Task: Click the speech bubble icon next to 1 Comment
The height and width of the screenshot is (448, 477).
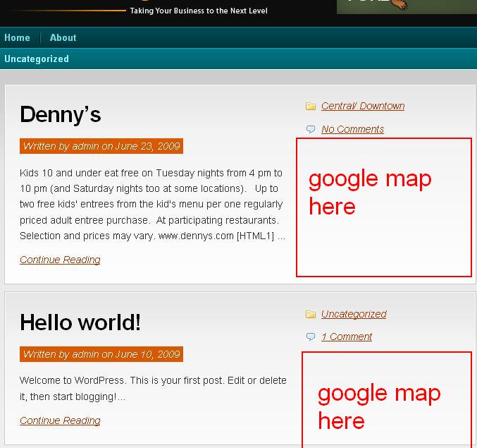Action: [x=311, y=337]
